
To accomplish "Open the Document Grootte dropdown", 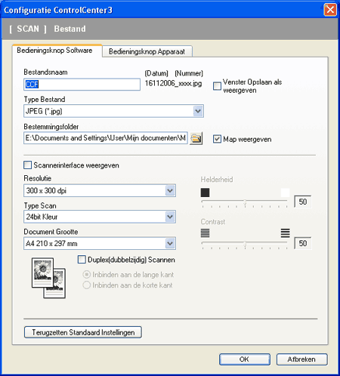I will (170, 243).
